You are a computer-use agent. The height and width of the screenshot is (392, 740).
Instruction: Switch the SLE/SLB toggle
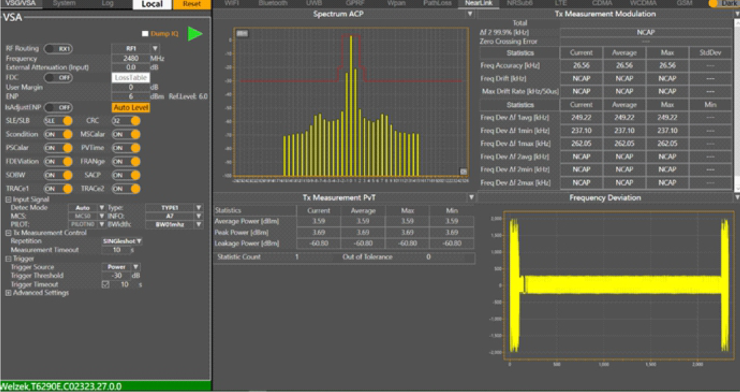point(58,121)
